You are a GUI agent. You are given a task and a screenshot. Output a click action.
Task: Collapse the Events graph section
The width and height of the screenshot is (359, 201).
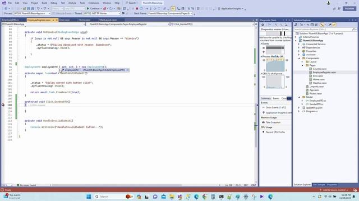click(x=261, y=44)
